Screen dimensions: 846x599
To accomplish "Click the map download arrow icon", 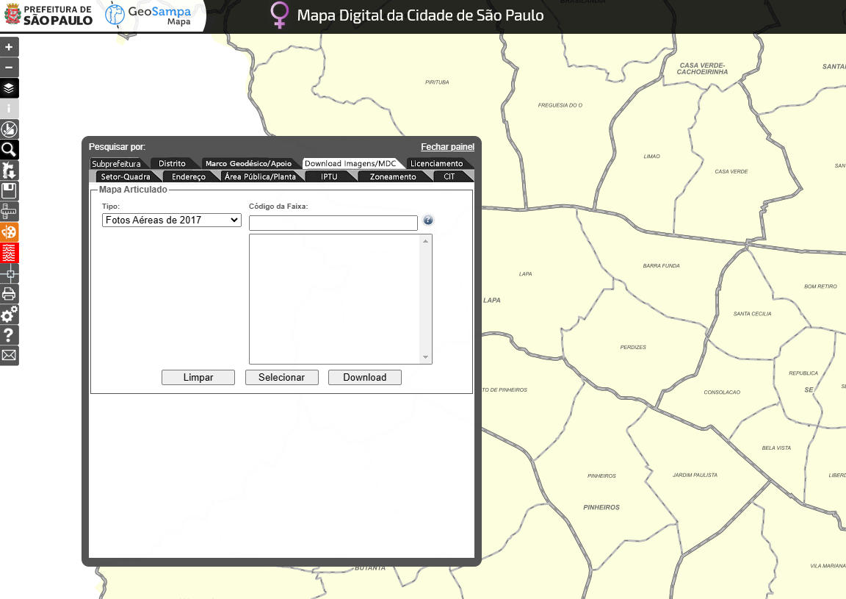I will (9, 170).
